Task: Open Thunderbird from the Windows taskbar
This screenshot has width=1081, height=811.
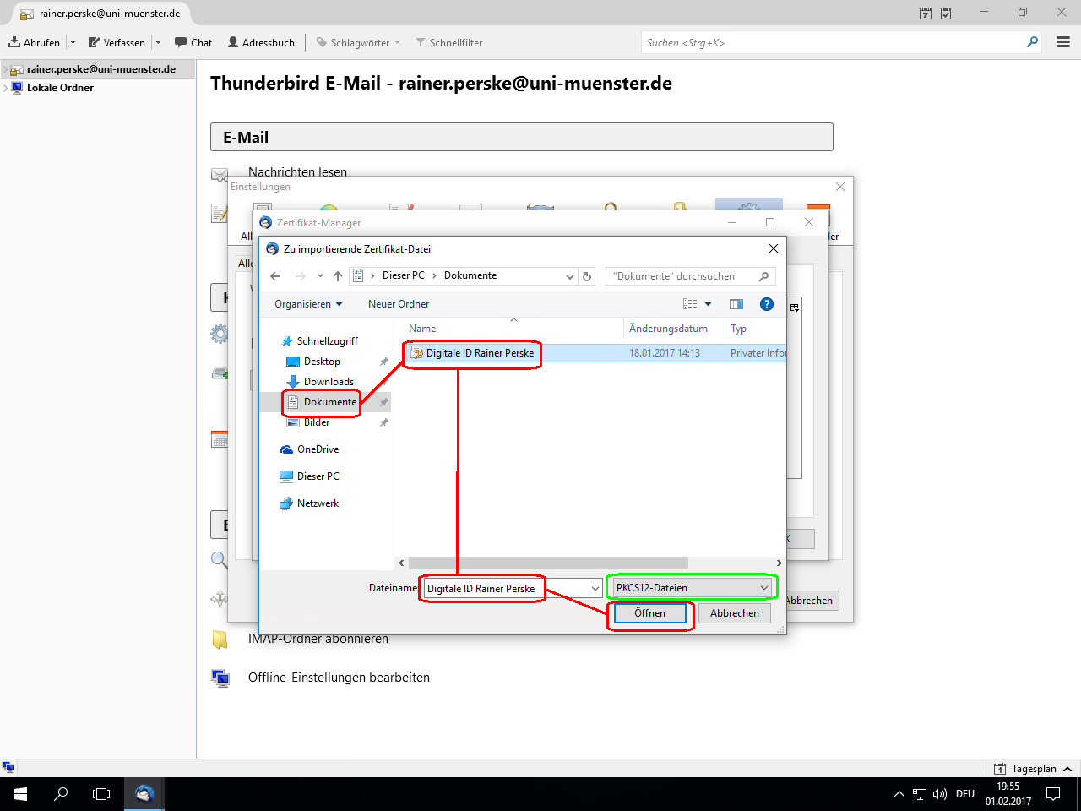Action: click(x=144, y=794)
